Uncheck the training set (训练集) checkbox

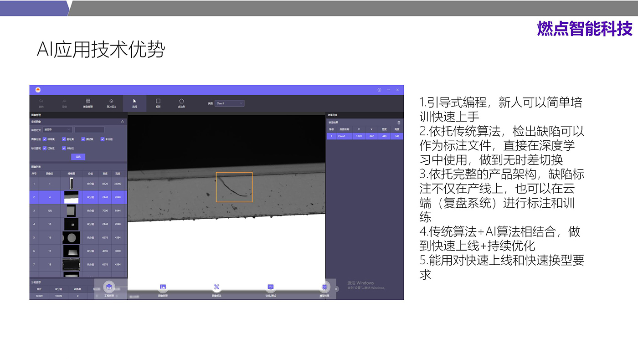point(45,139)
